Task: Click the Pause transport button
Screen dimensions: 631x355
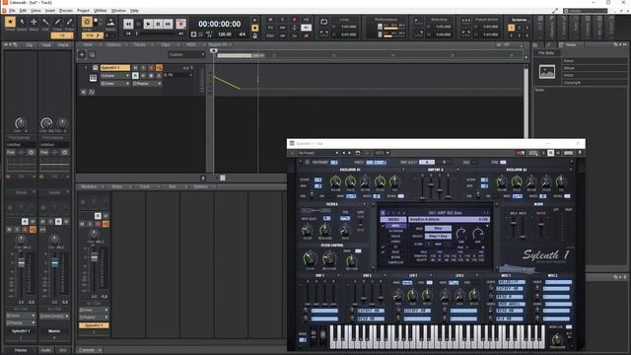Action: tap(158, 24)
